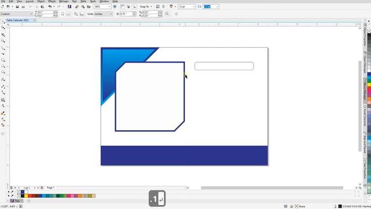The height and width of the screenshot is (209, 371).
Task: Click the Export icon
Action: click(x=83, y=6)
